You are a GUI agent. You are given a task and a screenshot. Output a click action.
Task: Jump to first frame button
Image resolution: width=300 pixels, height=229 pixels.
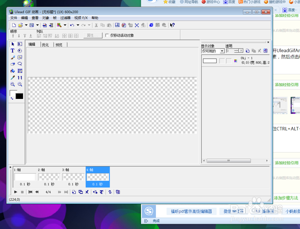[30, 192]
